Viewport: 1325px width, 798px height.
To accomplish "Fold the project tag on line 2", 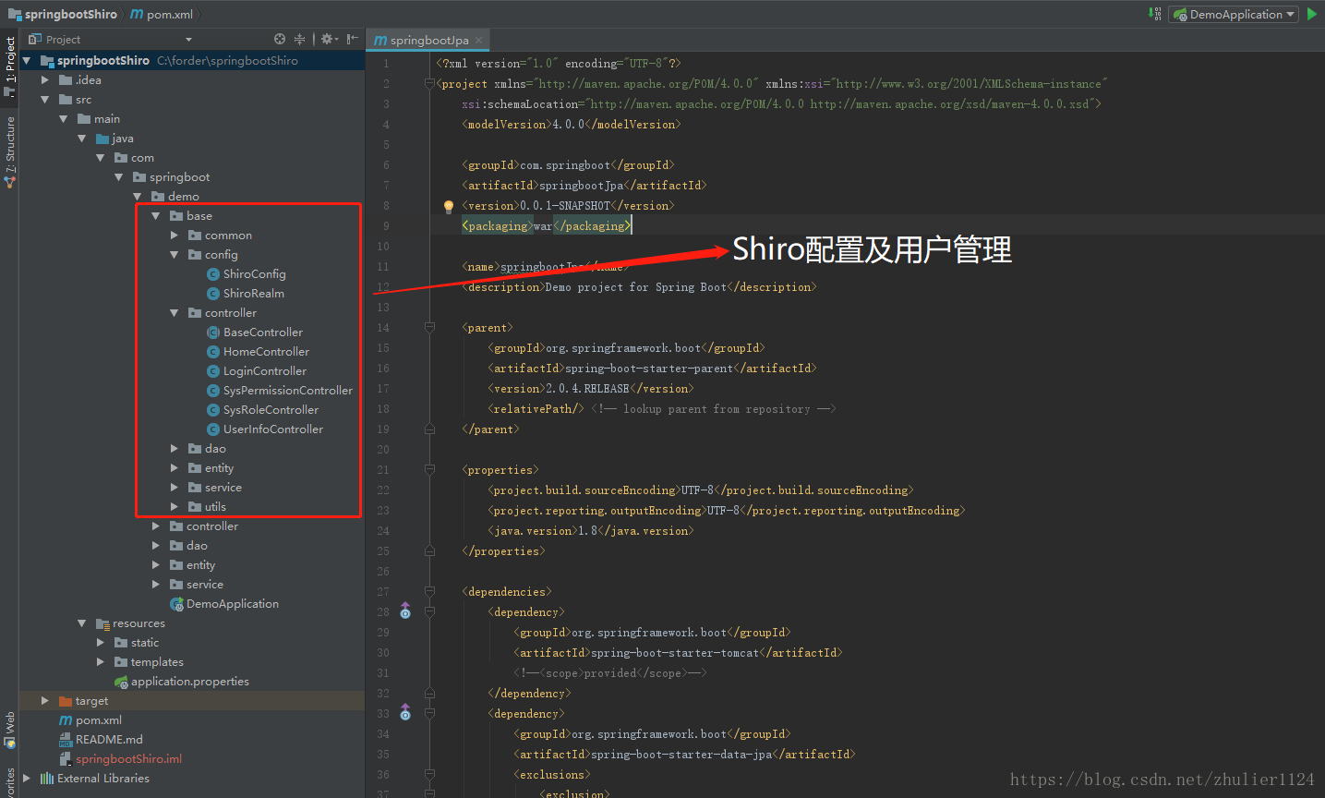I will coord(429,83).
